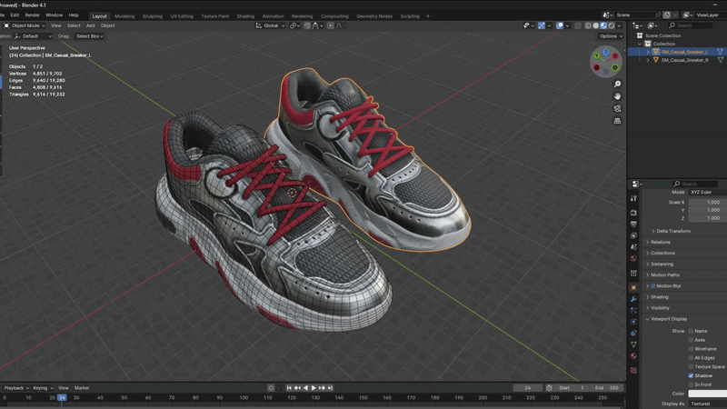Switch to the Shading workspace tab

pos(245,16)
